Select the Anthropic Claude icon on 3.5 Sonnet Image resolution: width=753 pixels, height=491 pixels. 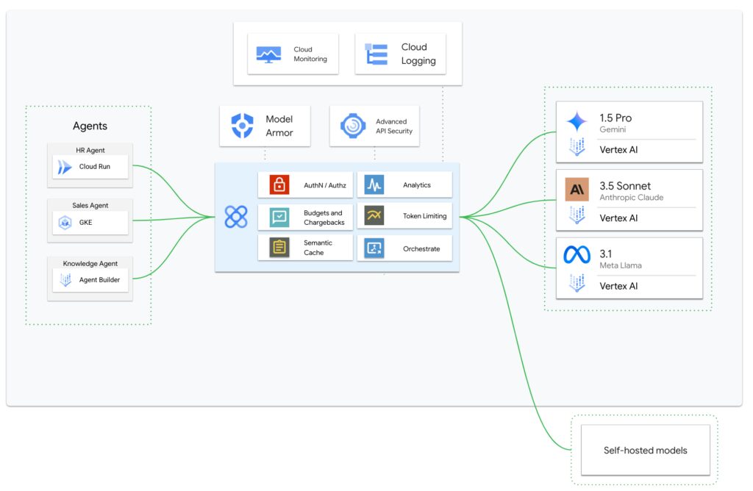577,189
